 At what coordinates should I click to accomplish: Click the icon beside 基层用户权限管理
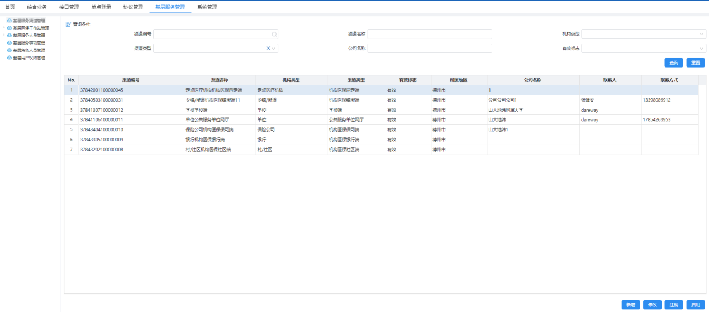pyautogui.click(x=9, y=57)
